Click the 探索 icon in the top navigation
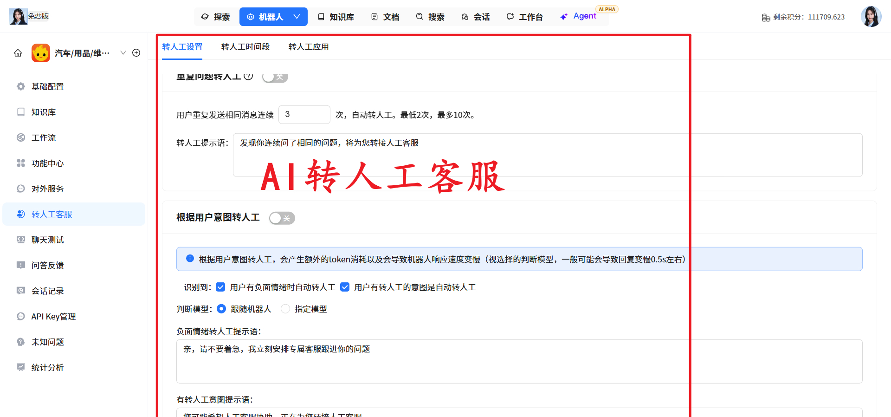The width and height of the screenshot is (891, 417). pos(205,17)
